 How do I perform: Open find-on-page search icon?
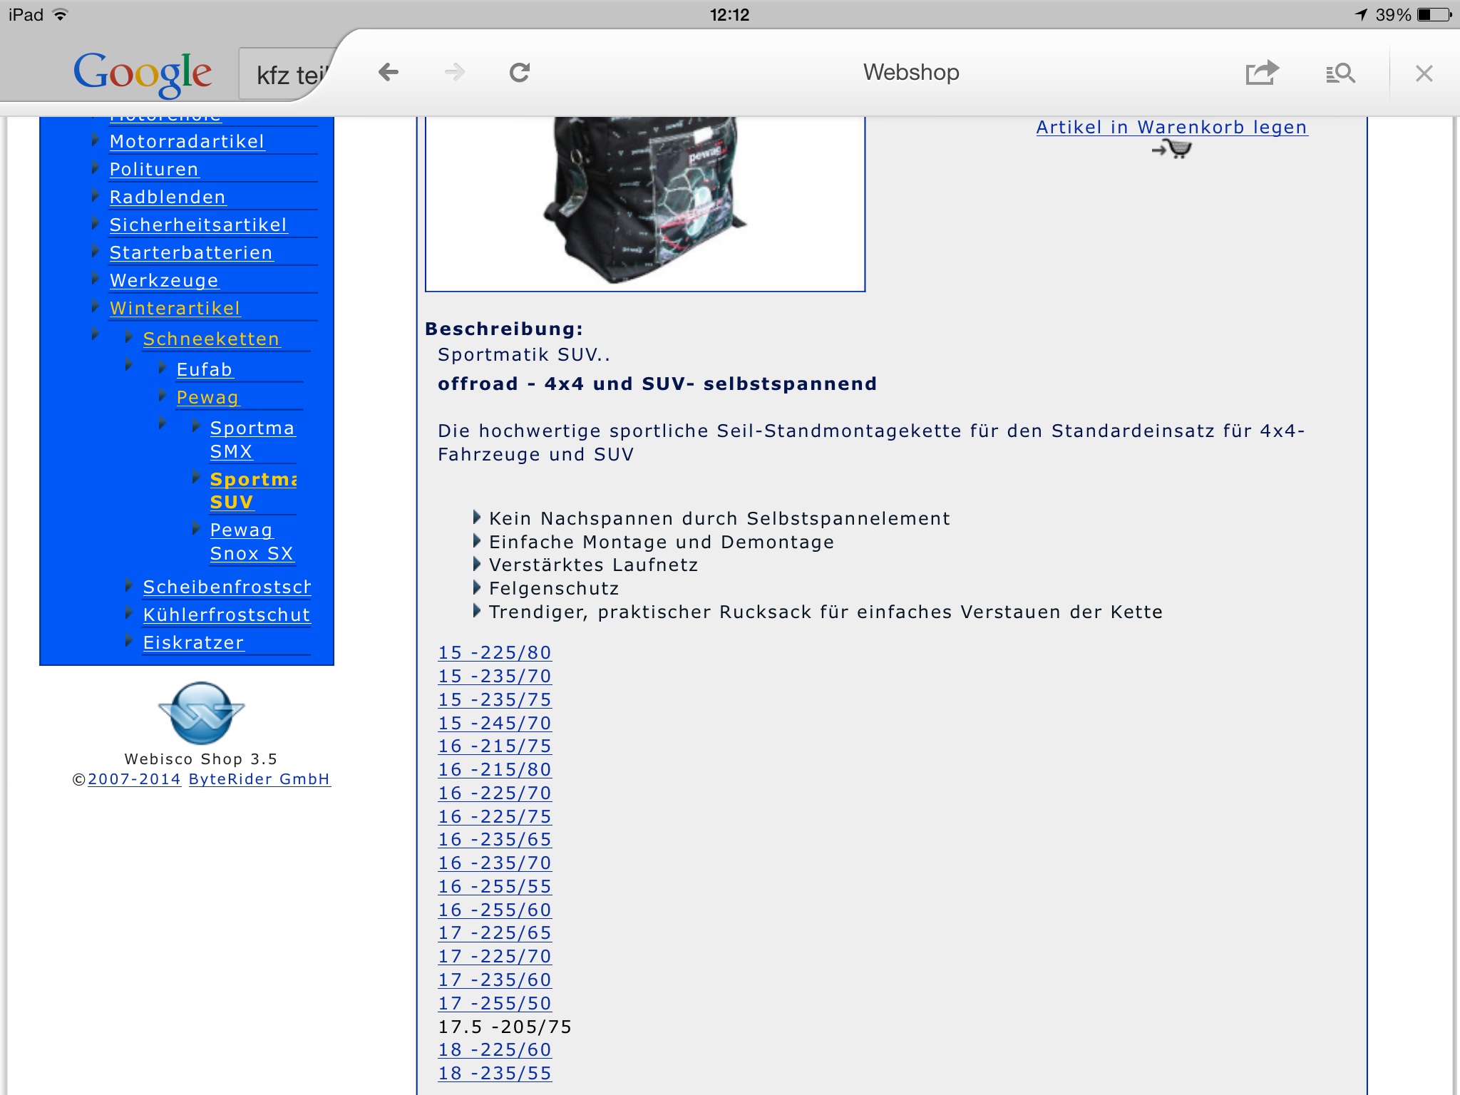pos(1340,73)
